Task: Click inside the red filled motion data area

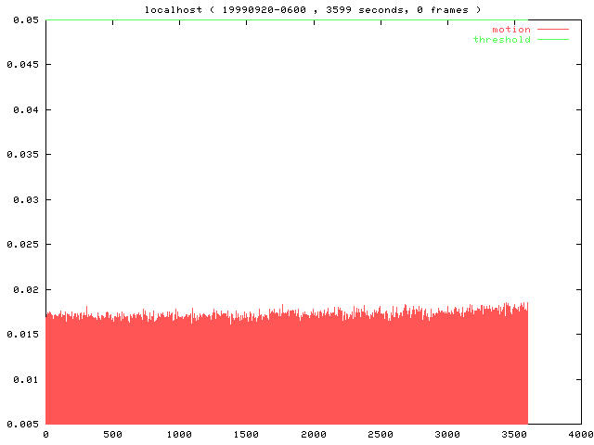Action: click(x=278, y=371)
